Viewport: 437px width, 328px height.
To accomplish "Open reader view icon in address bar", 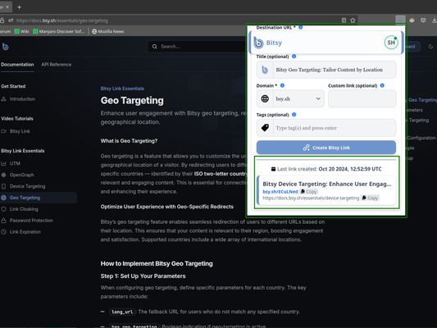I will tap(344, 20).
